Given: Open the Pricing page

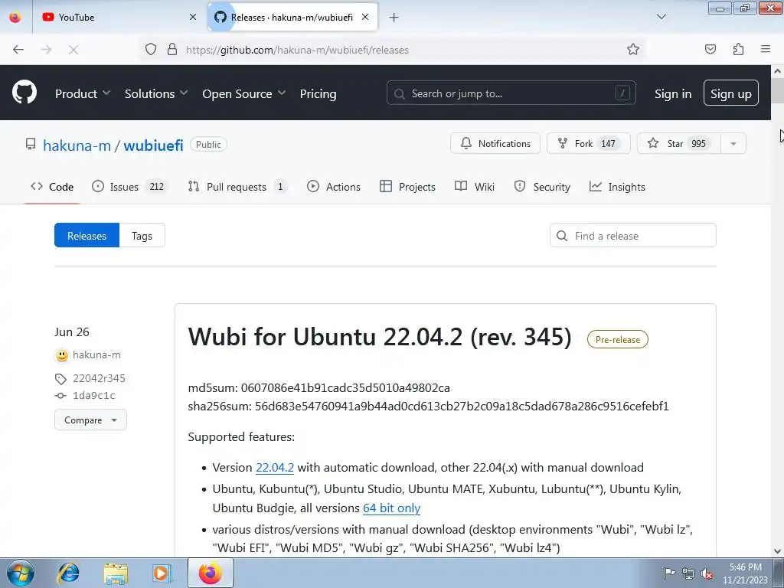Looking at the screenshot, I should (318, 93).
